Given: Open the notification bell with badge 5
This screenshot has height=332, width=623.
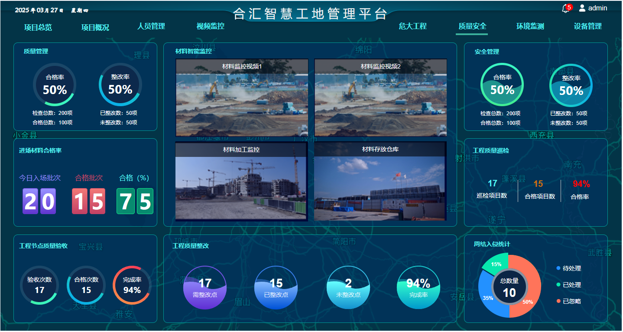Looking at the screenshot, I should pyautogui.click(x=565, y=9).
